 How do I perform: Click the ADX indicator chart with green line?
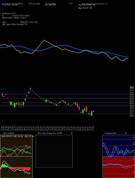click(16, 146)
